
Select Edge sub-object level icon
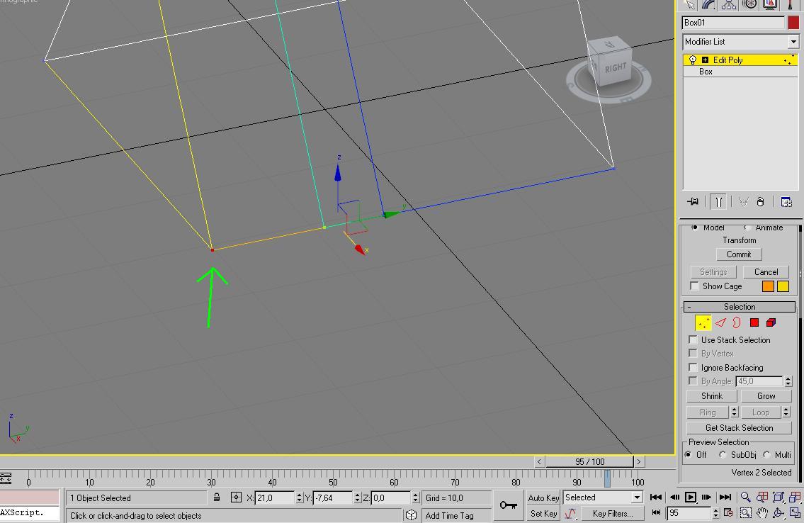720,322
